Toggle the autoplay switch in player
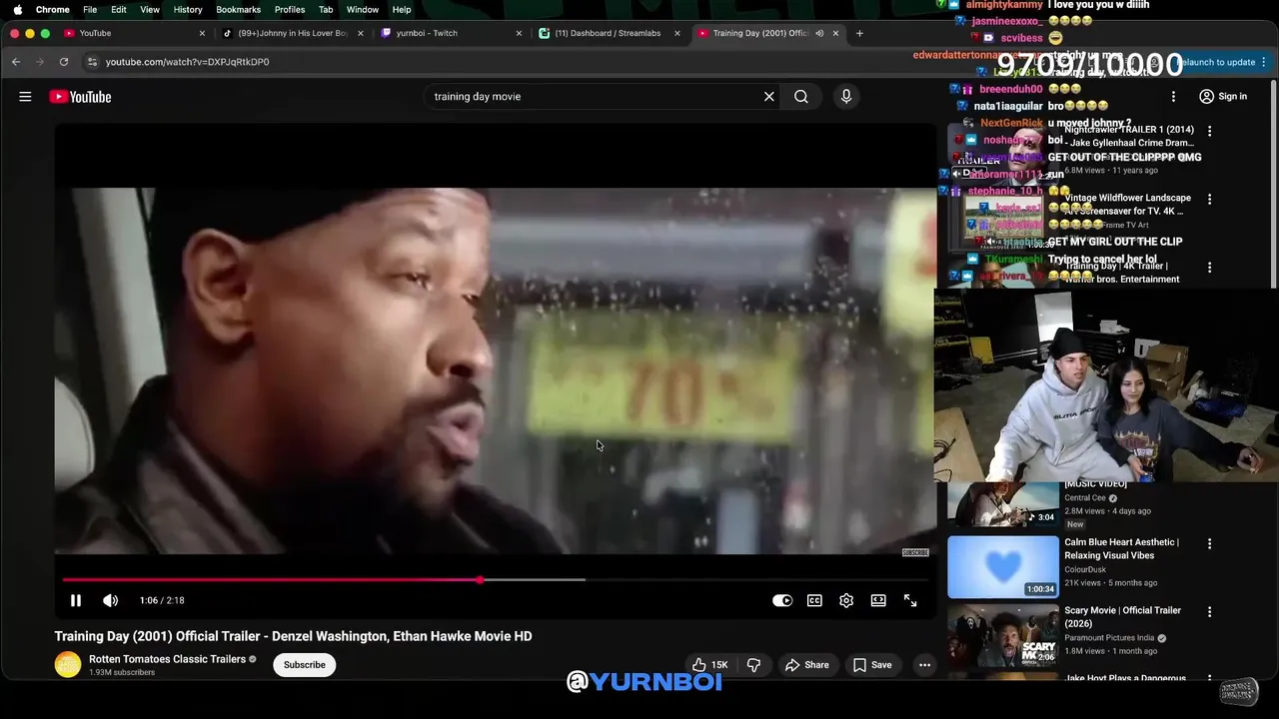The width and height of the screenshot is (1279, 719). pos(782,600)
